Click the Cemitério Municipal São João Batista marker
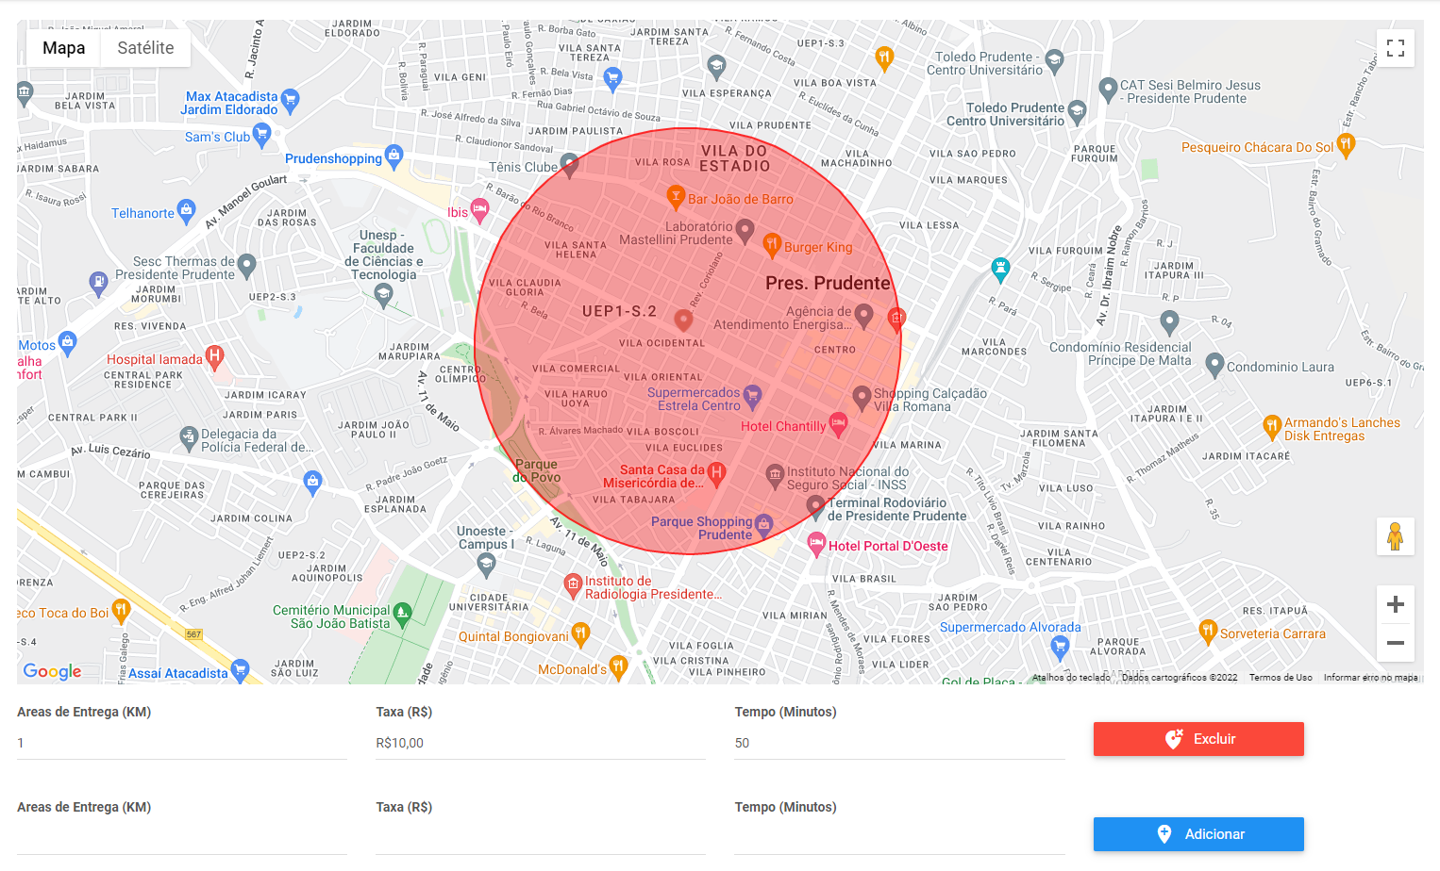 tap(402, 615)
